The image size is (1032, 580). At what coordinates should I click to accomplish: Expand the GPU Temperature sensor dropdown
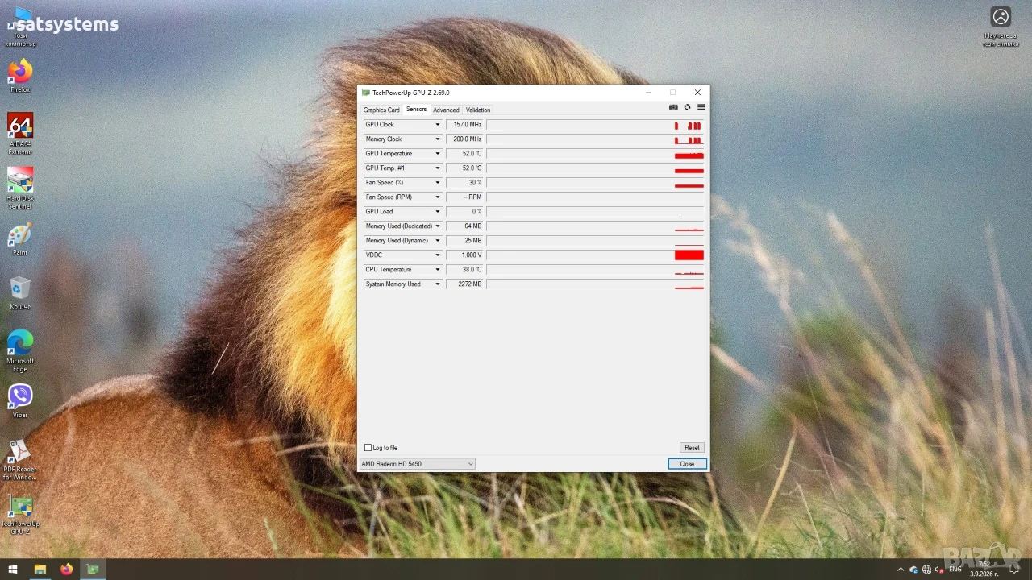(x=438, y=154)
